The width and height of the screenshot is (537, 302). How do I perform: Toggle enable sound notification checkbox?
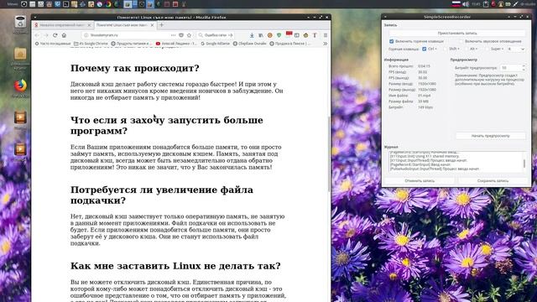pos(461,41)
